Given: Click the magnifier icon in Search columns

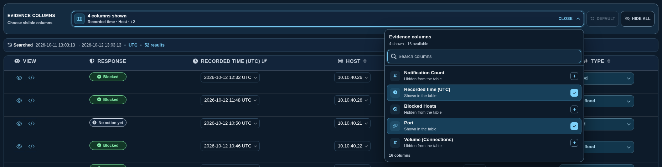Looking at the screenshot, I should pos(394,56).
